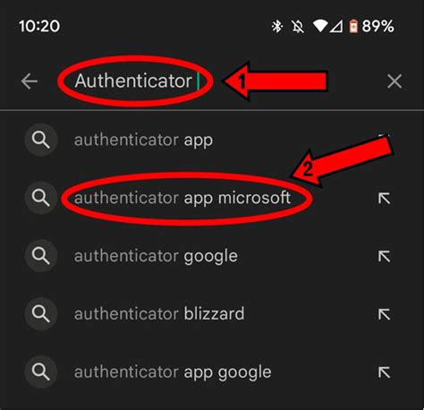Tap magnifier icon beside 'authenticator app'
This screenshot has width=424, height=410.
41,140
